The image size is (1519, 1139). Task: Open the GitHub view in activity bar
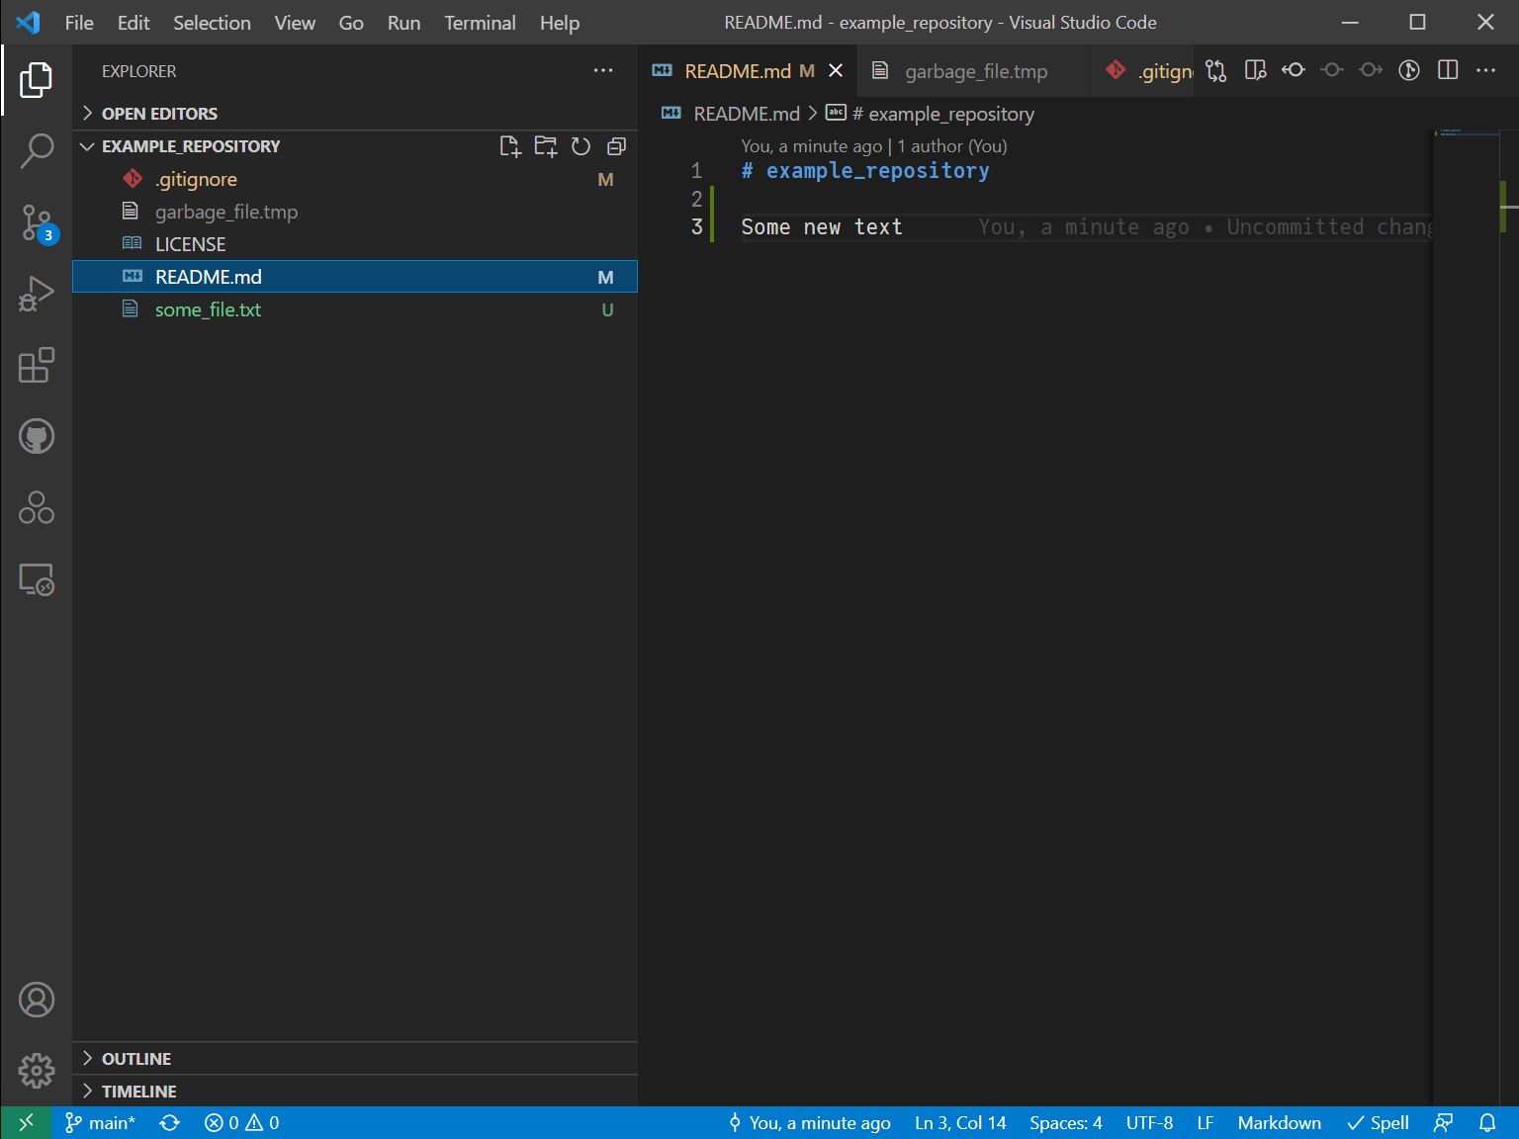[37, 436]
